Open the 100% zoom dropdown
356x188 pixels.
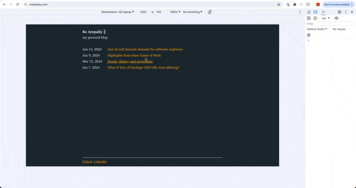pyautogui.click(x=175, y=12)
